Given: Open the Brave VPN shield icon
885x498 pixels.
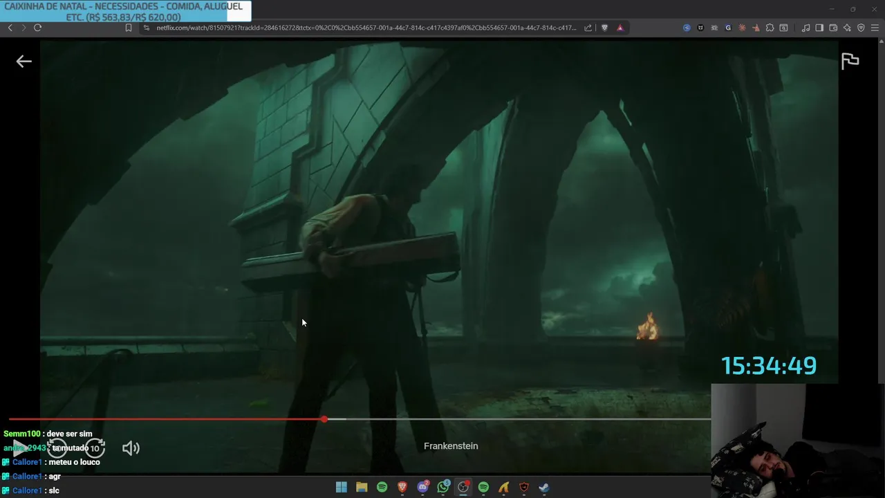Looking at the screenshot, I should (861, 28).
